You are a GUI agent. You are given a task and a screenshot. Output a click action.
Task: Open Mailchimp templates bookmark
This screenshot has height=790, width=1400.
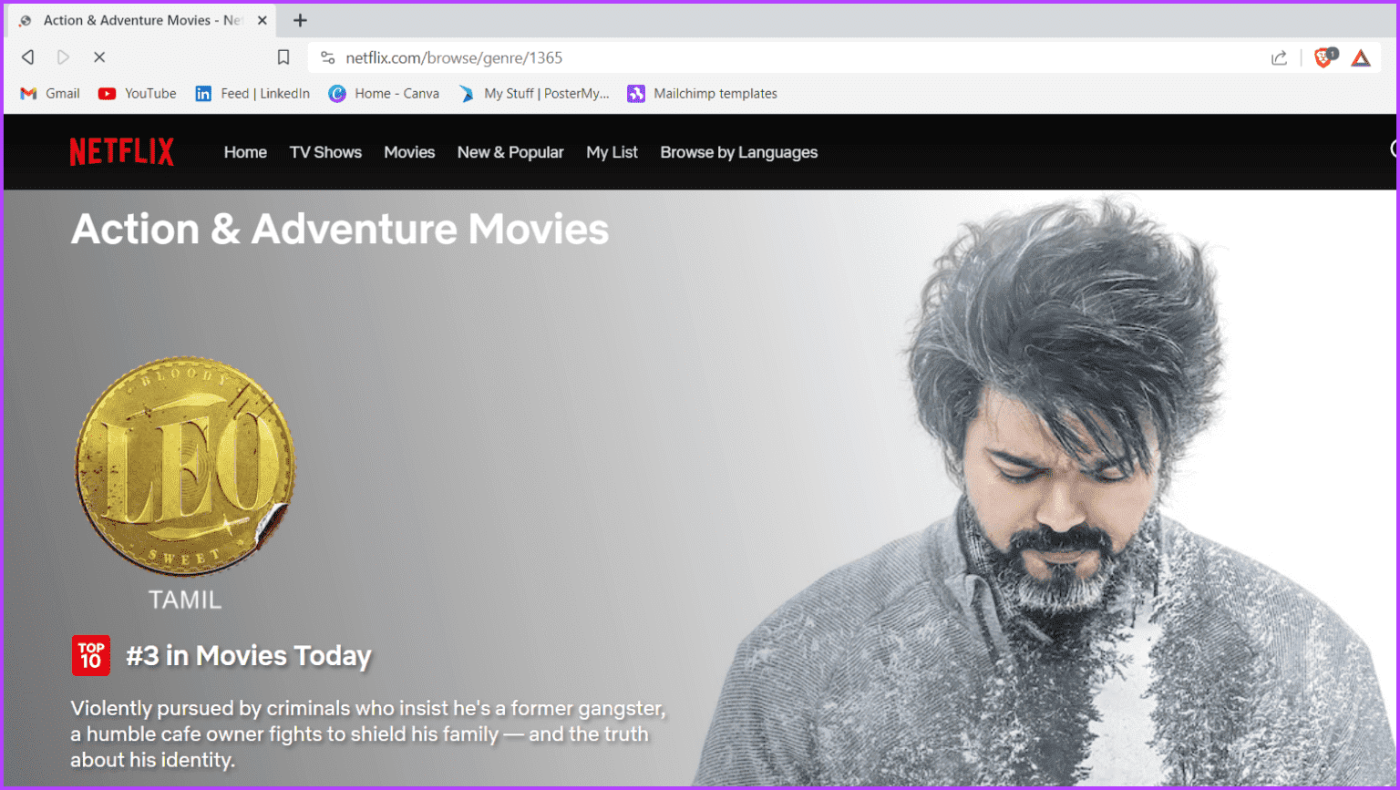(x=702, y=93)
